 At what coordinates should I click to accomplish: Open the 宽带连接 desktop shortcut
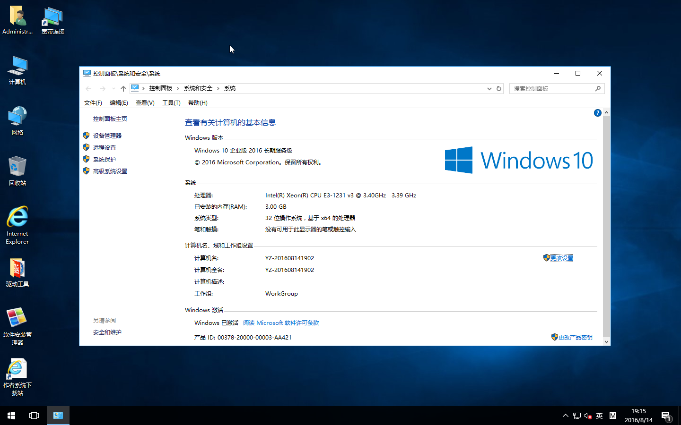[52, 21]
